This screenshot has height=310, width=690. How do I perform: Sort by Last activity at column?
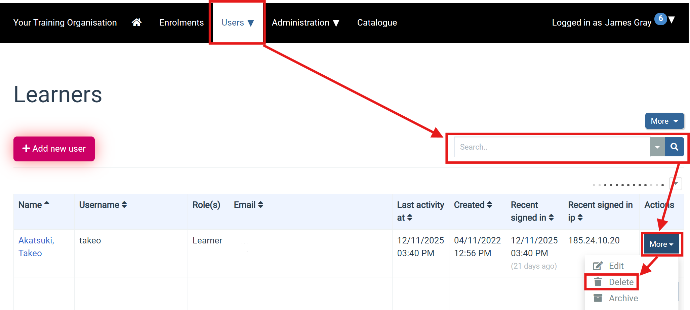(420, 211)
